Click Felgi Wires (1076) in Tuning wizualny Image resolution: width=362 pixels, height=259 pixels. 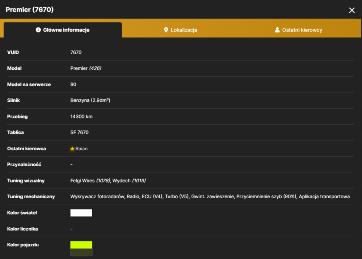(x=90, y=181)
